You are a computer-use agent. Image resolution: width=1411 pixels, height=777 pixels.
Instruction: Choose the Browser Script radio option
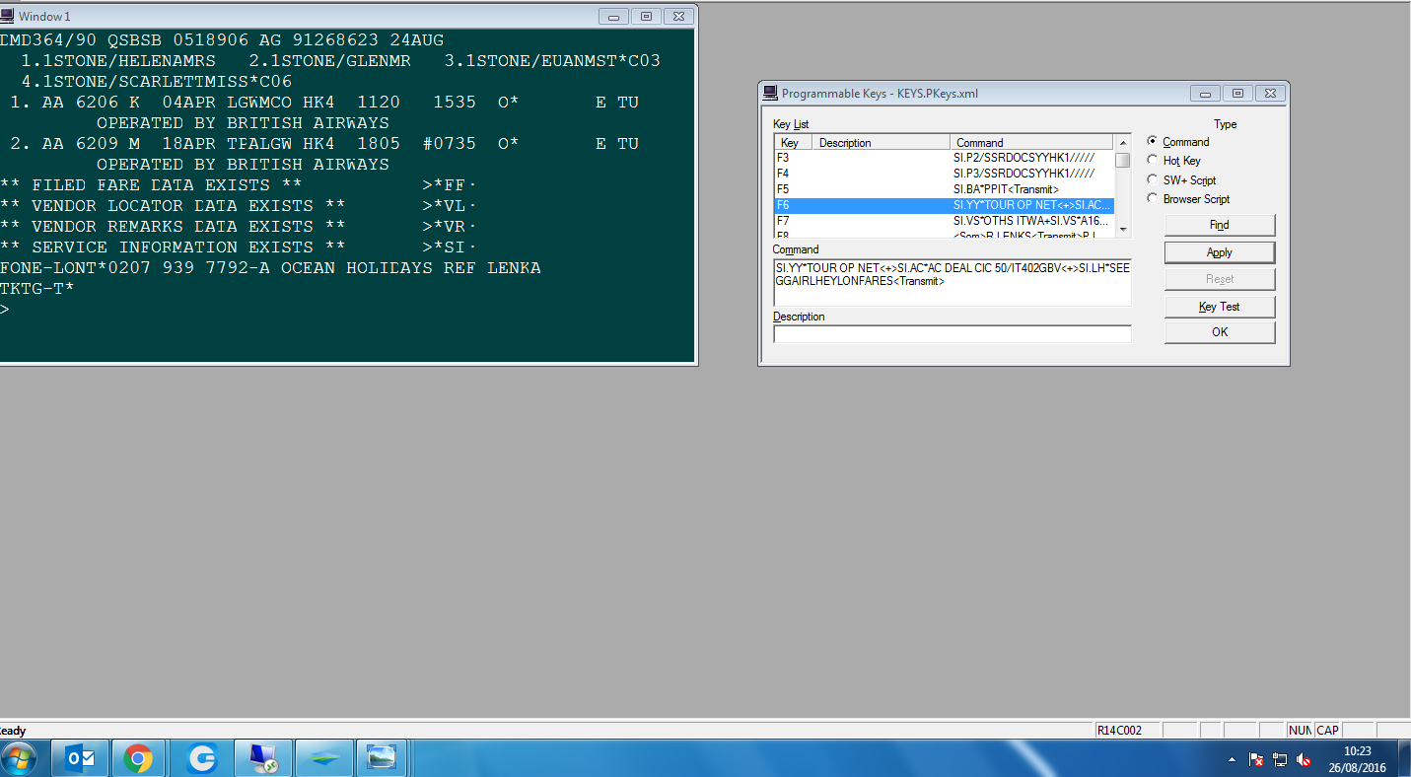click(1153, 198)
